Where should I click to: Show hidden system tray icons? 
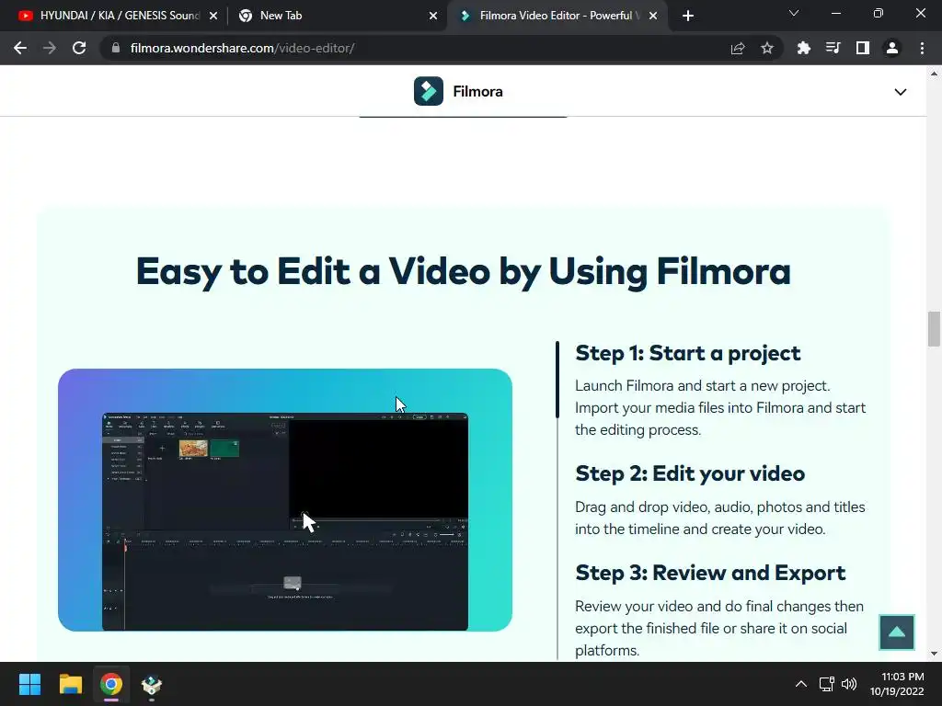[x=801, y=684]
